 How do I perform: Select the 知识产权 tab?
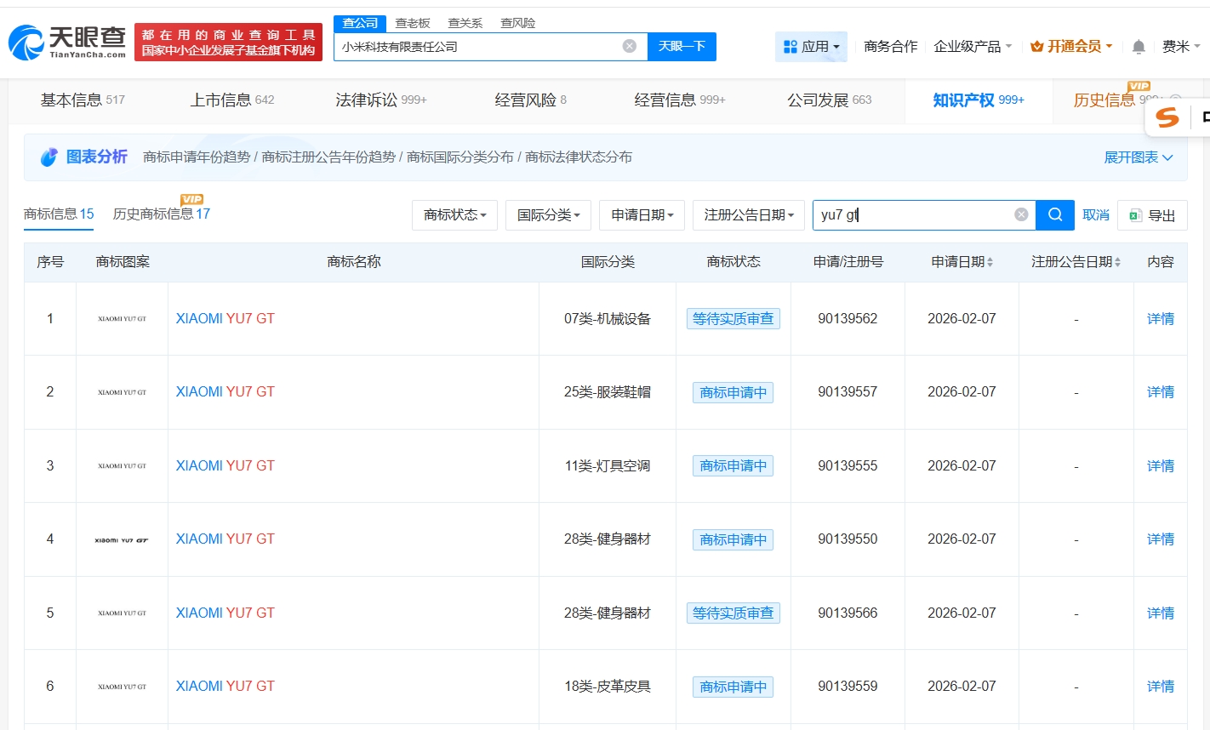pos(979,100)
